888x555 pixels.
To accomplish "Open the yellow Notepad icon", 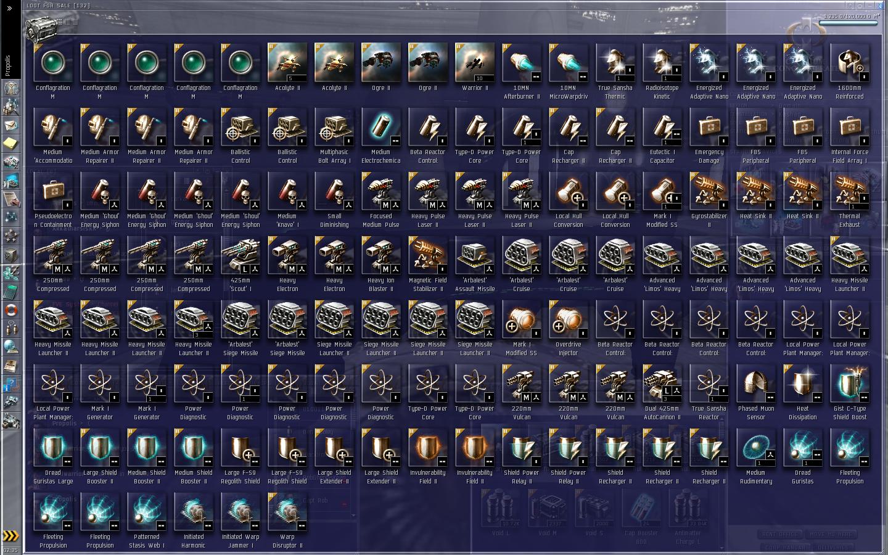I will click(10, 143).
